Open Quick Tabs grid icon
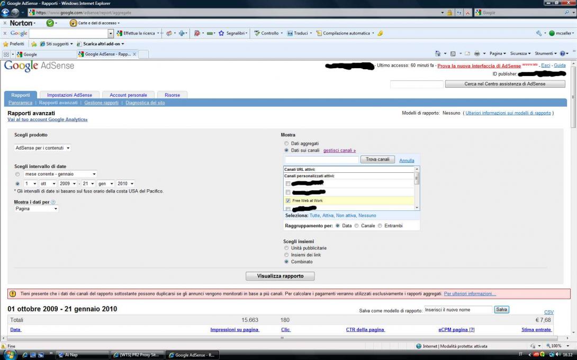The width and height of the screenshot is (577, 360). click(6, 54)
